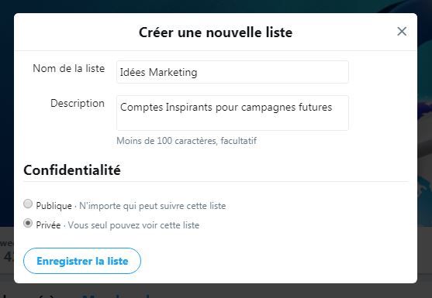
Task: Select the Publique radio button
Action: tap(28, 204)
